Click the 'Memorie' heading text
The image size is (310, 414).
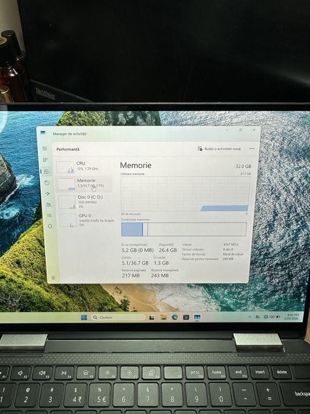pos(136,165)
